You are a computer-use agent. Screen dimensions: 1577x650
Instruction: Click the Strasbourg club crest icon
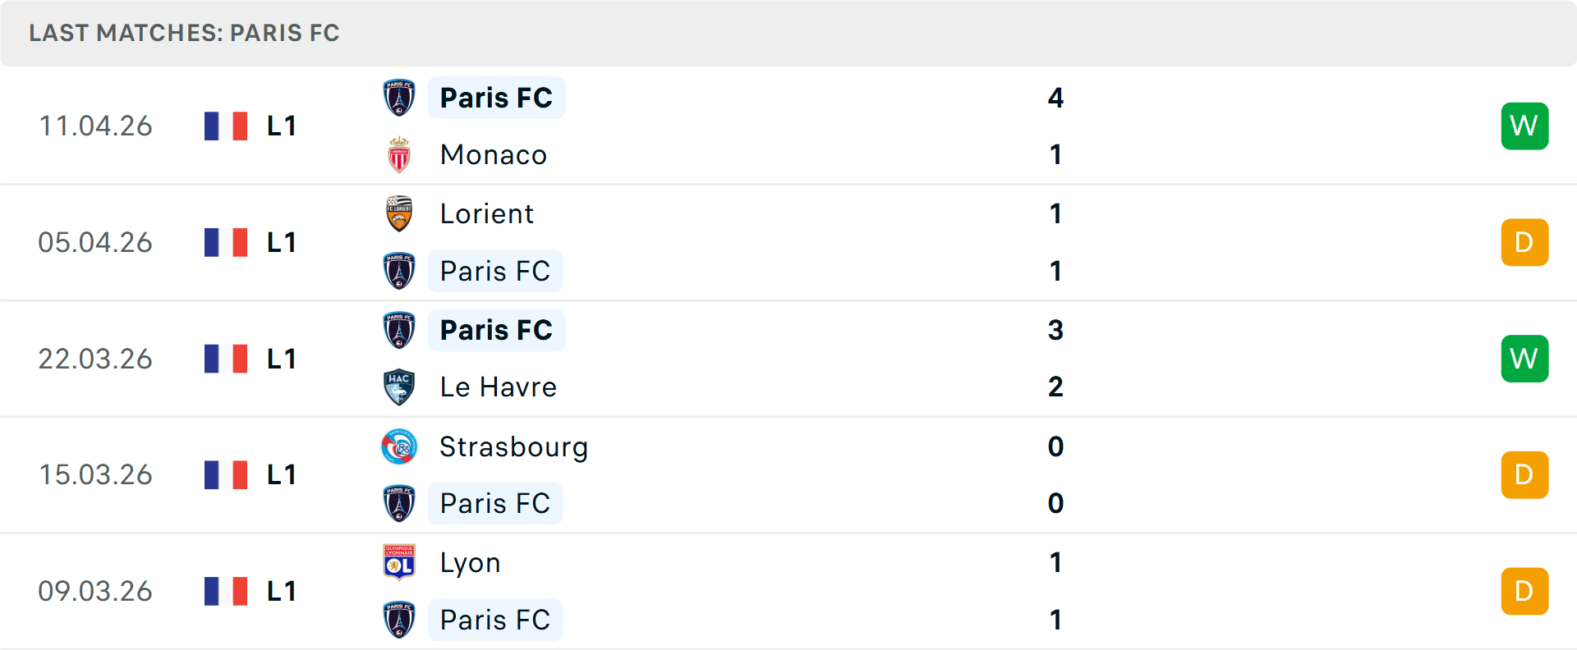(x=399, y=446)
